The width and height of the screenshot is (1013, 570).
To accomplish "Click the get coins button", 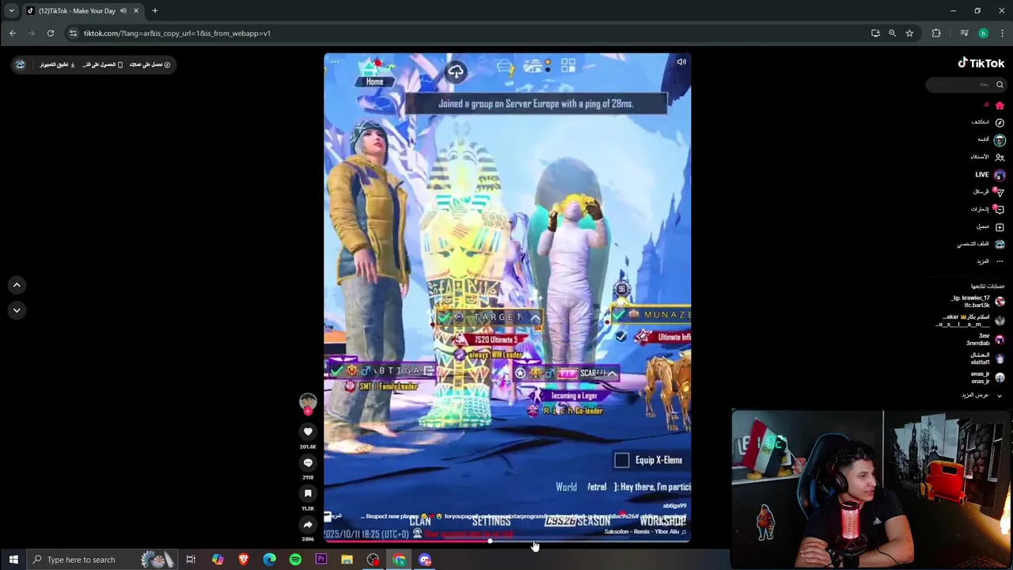I will (150, 65).
